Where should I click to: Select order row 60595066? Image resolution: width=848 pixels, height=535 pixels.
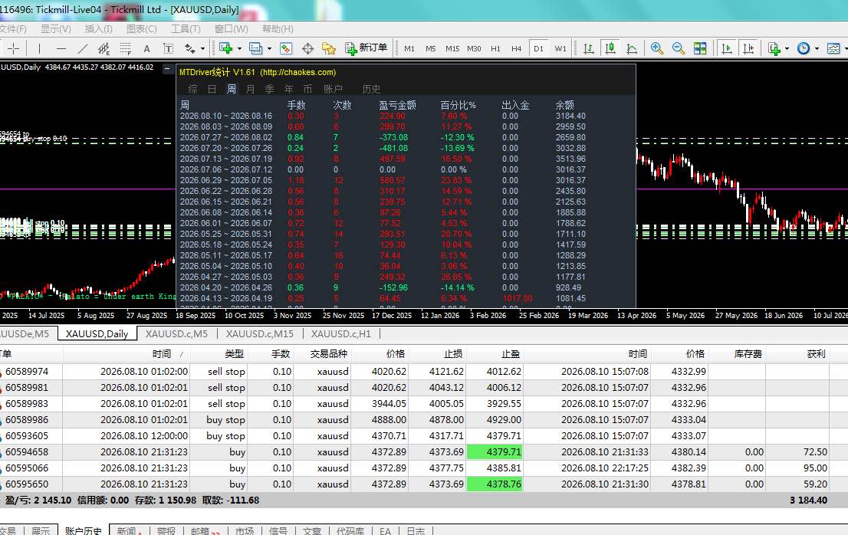click(x=416, y=468)
